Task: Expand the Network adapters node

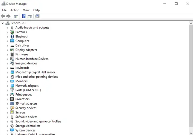Action: tap(7, 86)
